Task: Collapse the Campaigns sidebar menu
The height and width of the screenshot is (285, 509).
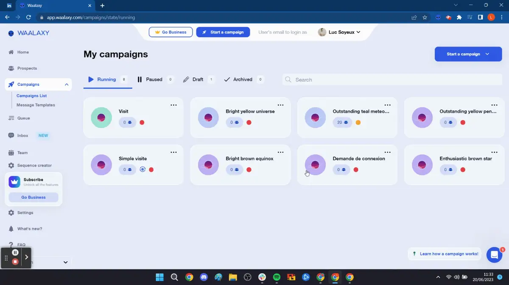Action: [67, 85]
